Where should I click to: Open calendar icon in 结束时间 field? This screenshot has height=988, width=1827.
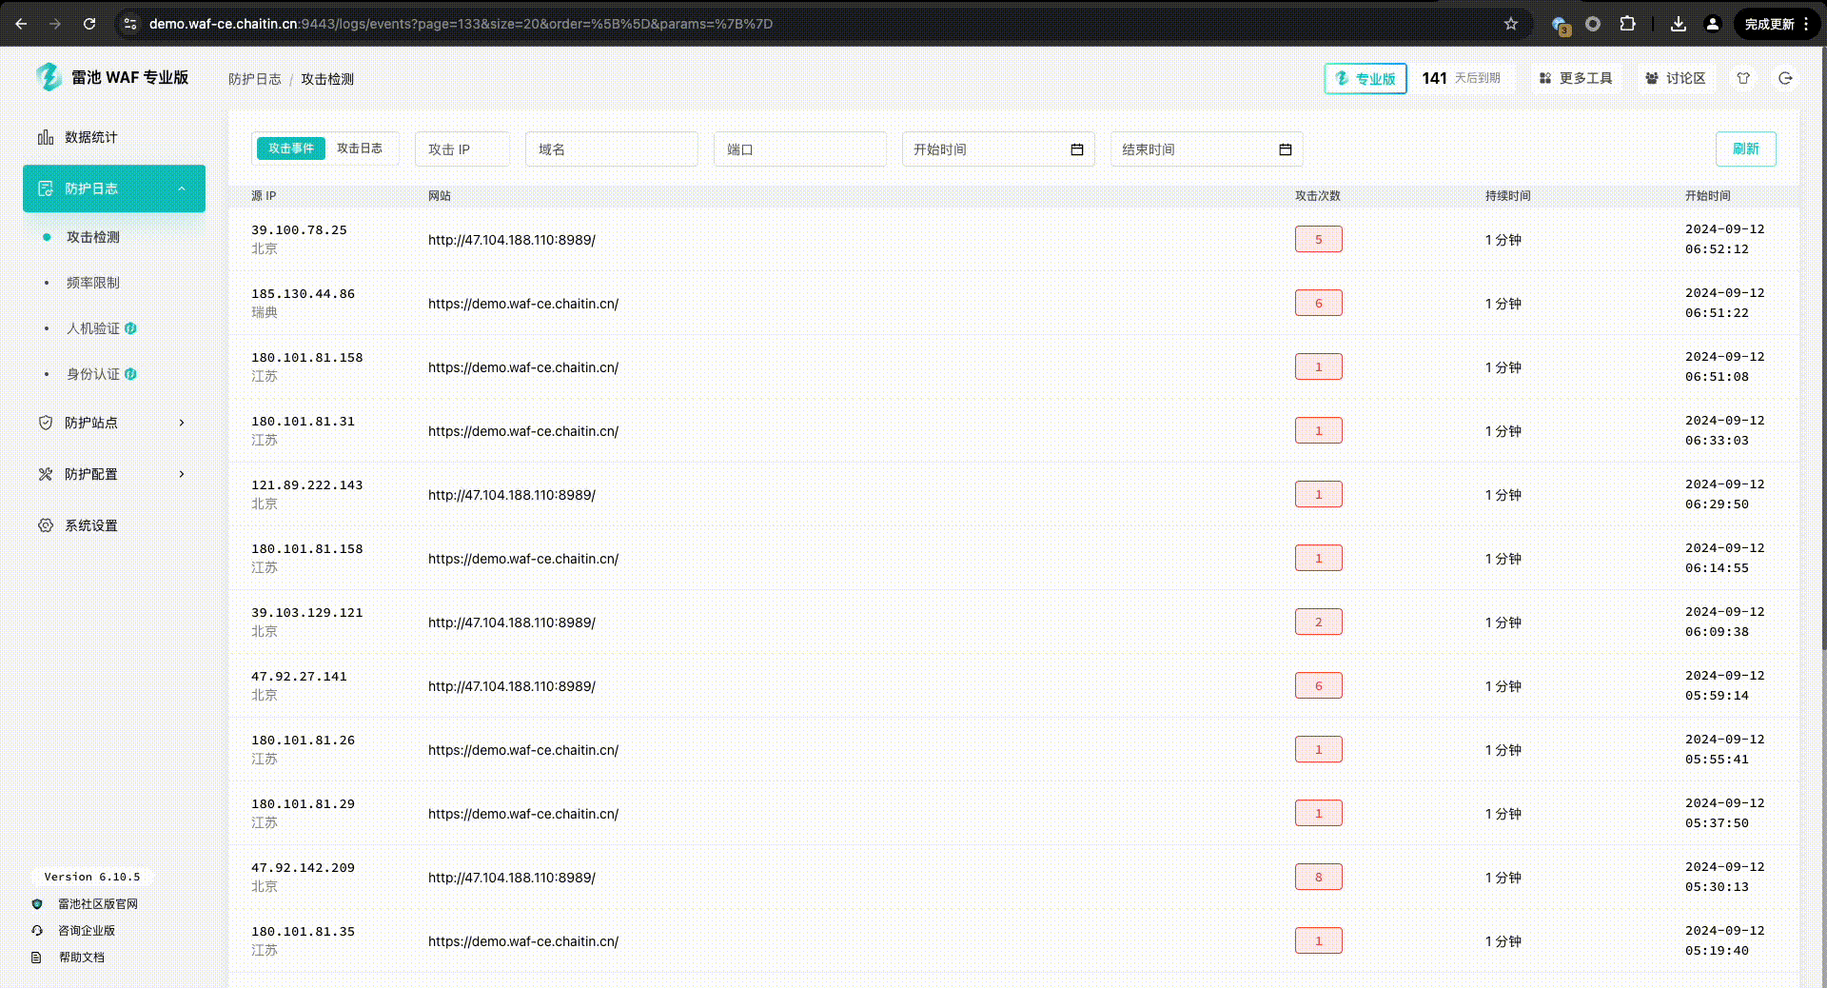1285,149
